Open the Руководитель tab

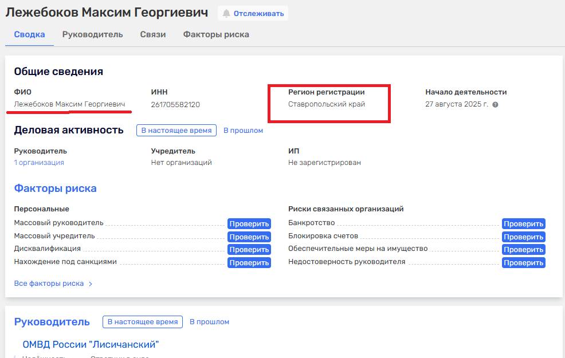click(x=92, y=34)
